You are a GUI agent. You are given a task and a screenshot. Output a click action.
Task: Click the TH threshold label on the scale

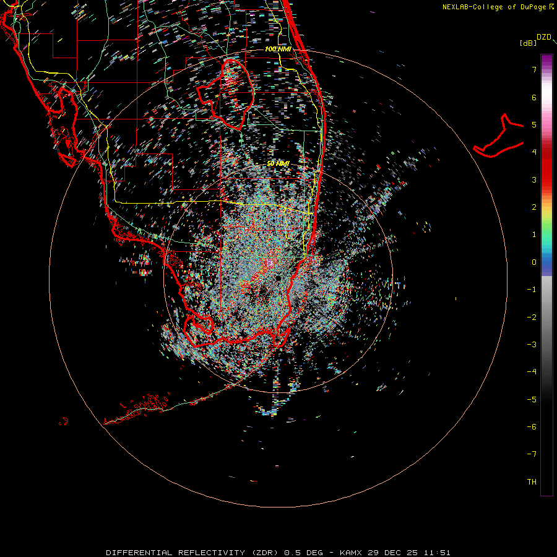click(x=532, y=482)
